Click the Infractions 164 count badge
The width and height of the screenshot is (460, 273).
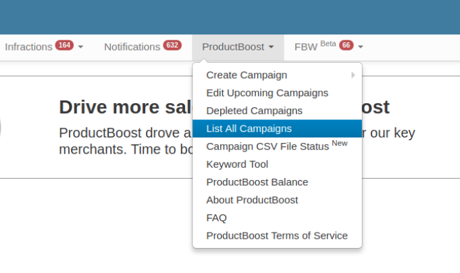[64, 46]
